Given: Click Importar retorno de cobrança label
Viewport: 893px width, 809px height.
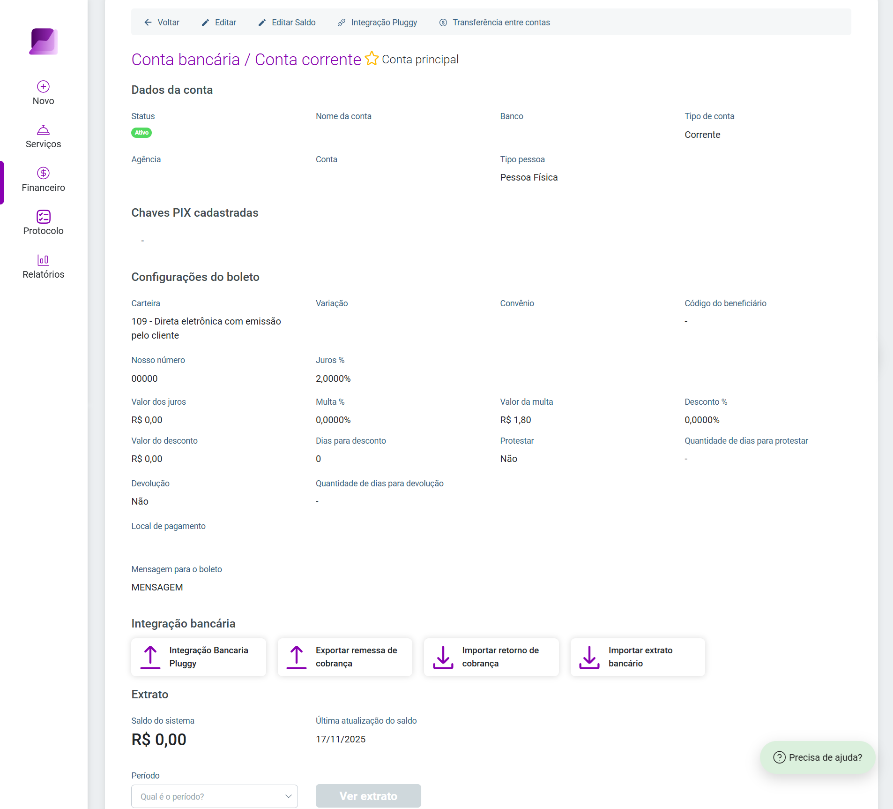Looking at the screenshot, I should coord(500,657).
